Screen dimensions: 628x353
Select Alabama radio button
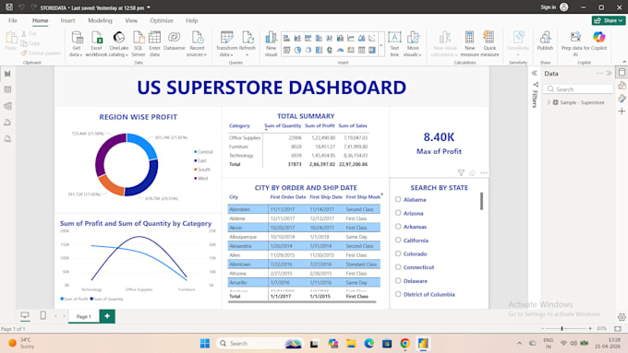(x=398, y=199)
